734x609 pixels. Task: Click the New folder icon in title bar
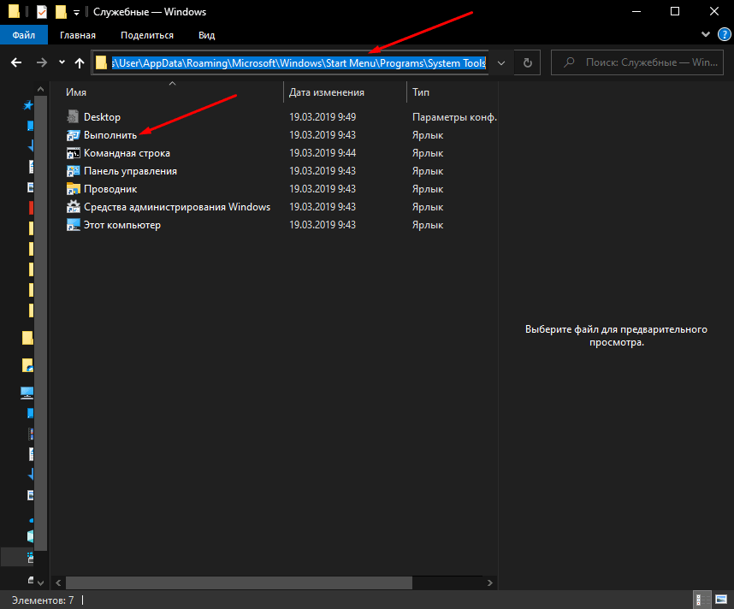pos(61,12)
